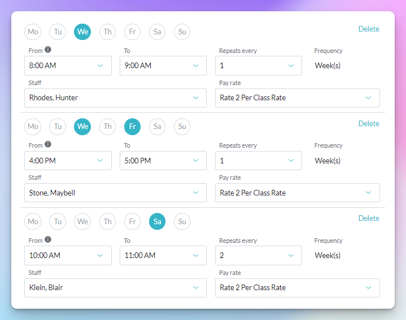Enable Friday in the Klein, Blair schedule

pos(132,221)
